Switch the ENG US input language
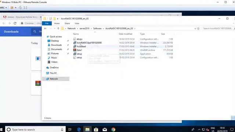 tap(213, 129)
